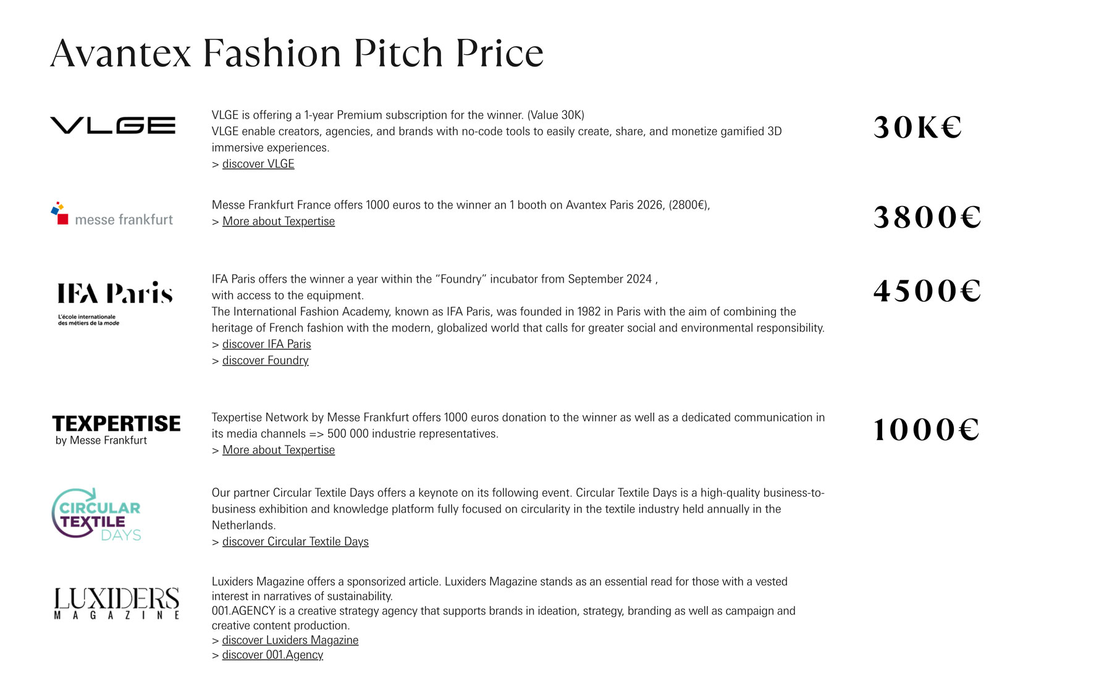The width and height of the screenshot is (1112, 682).
Task: Click the 3800€ prize amount
Action: pos(927,217)
